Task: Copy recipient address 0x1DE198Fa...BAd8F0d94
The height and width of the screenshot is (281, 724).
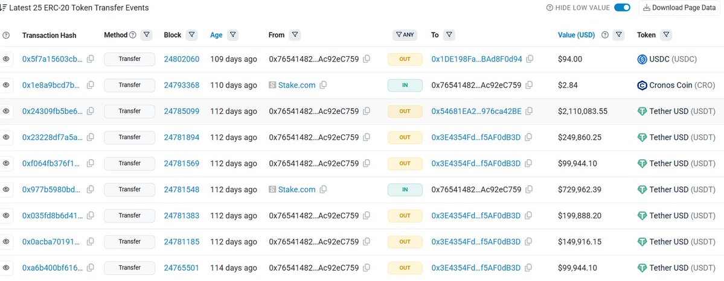Action: pyautogui.click(x=530, y=59)
